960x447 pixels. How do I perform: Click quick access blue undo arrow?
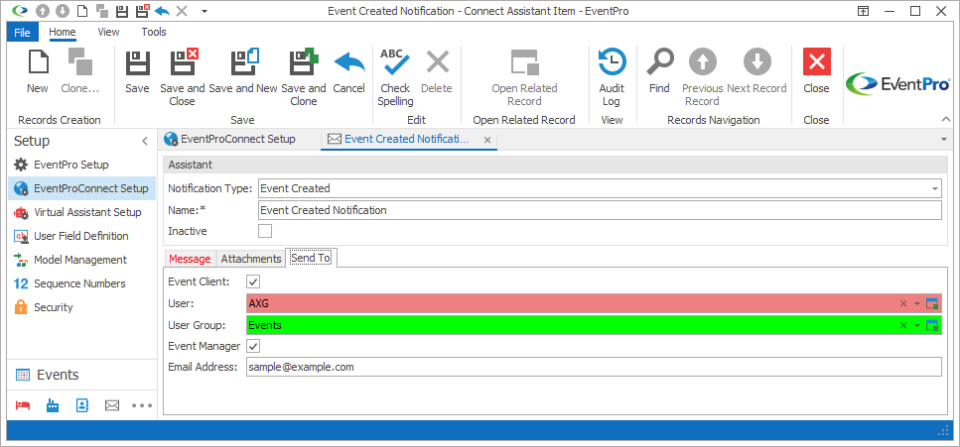[x=162, y=11]
